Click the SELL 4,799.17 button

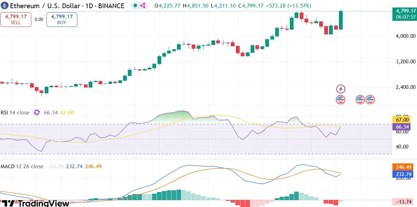[x=16, y=19]
